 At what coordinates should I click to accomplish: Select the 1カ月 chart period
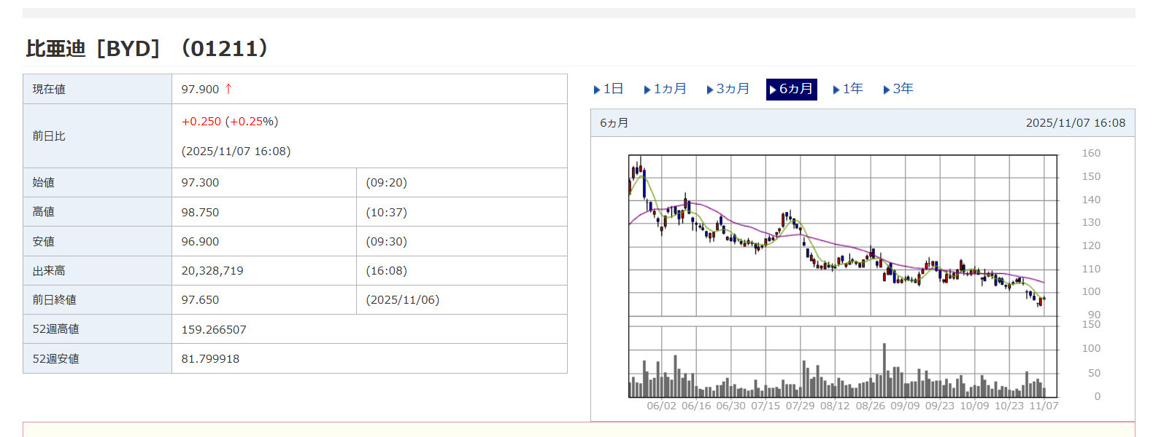coord(665,89)
